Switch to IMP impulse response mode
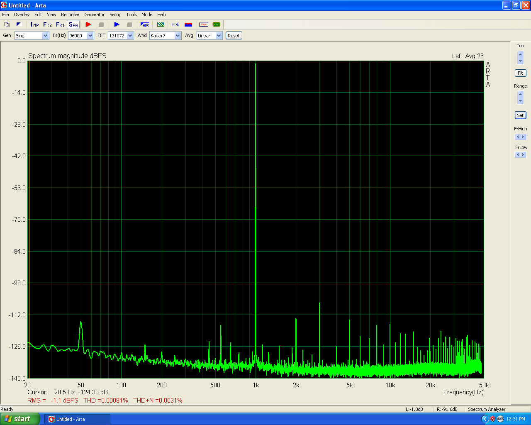The image size is (531, 425). [34, 24]
